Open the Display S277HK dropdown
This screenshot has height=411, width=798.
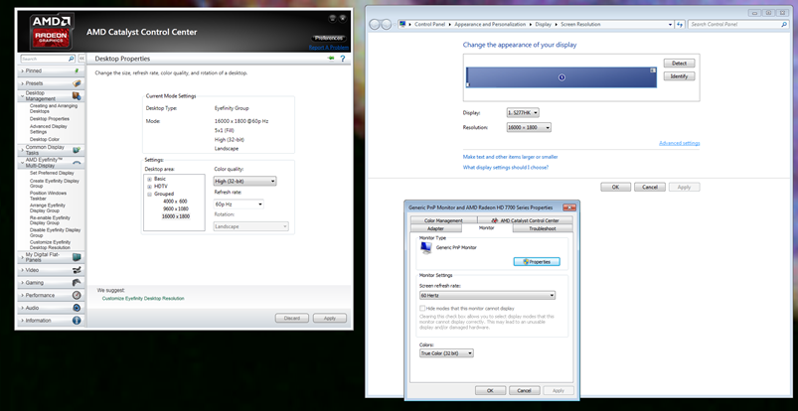(523, 112)
